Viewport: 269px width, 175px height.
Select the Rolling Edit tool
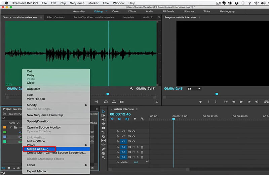tap(103, 128)
